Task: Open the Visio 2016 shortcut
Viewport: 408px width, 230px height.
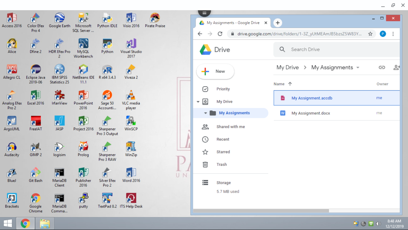Action: coord(131,20)
